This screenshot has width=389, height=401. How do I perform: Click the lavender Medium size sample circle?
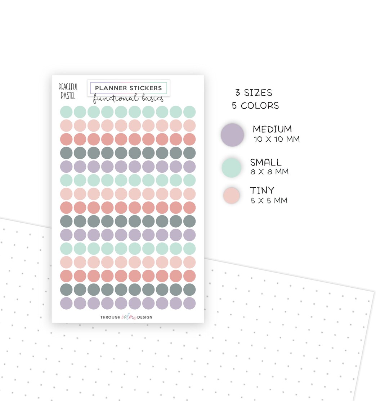(232, 135)
